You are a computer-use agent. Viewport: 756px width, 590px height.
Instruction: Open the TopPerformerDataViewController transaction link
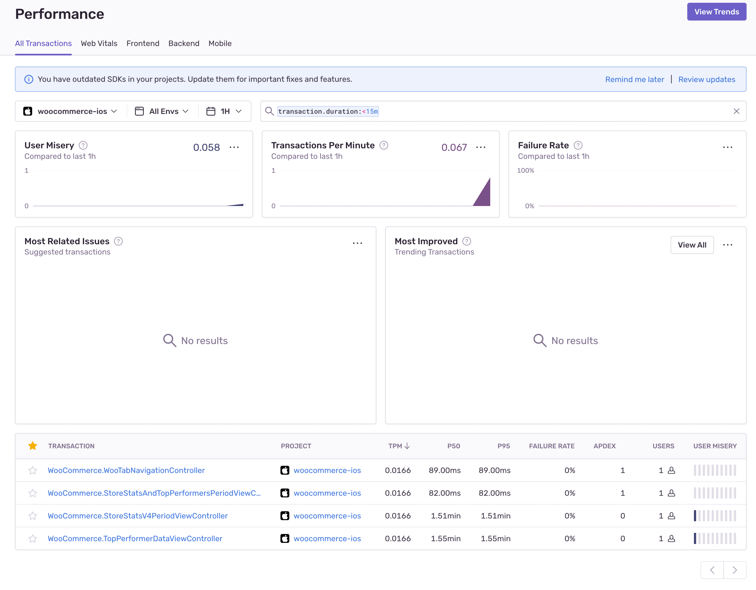point(135,538)
